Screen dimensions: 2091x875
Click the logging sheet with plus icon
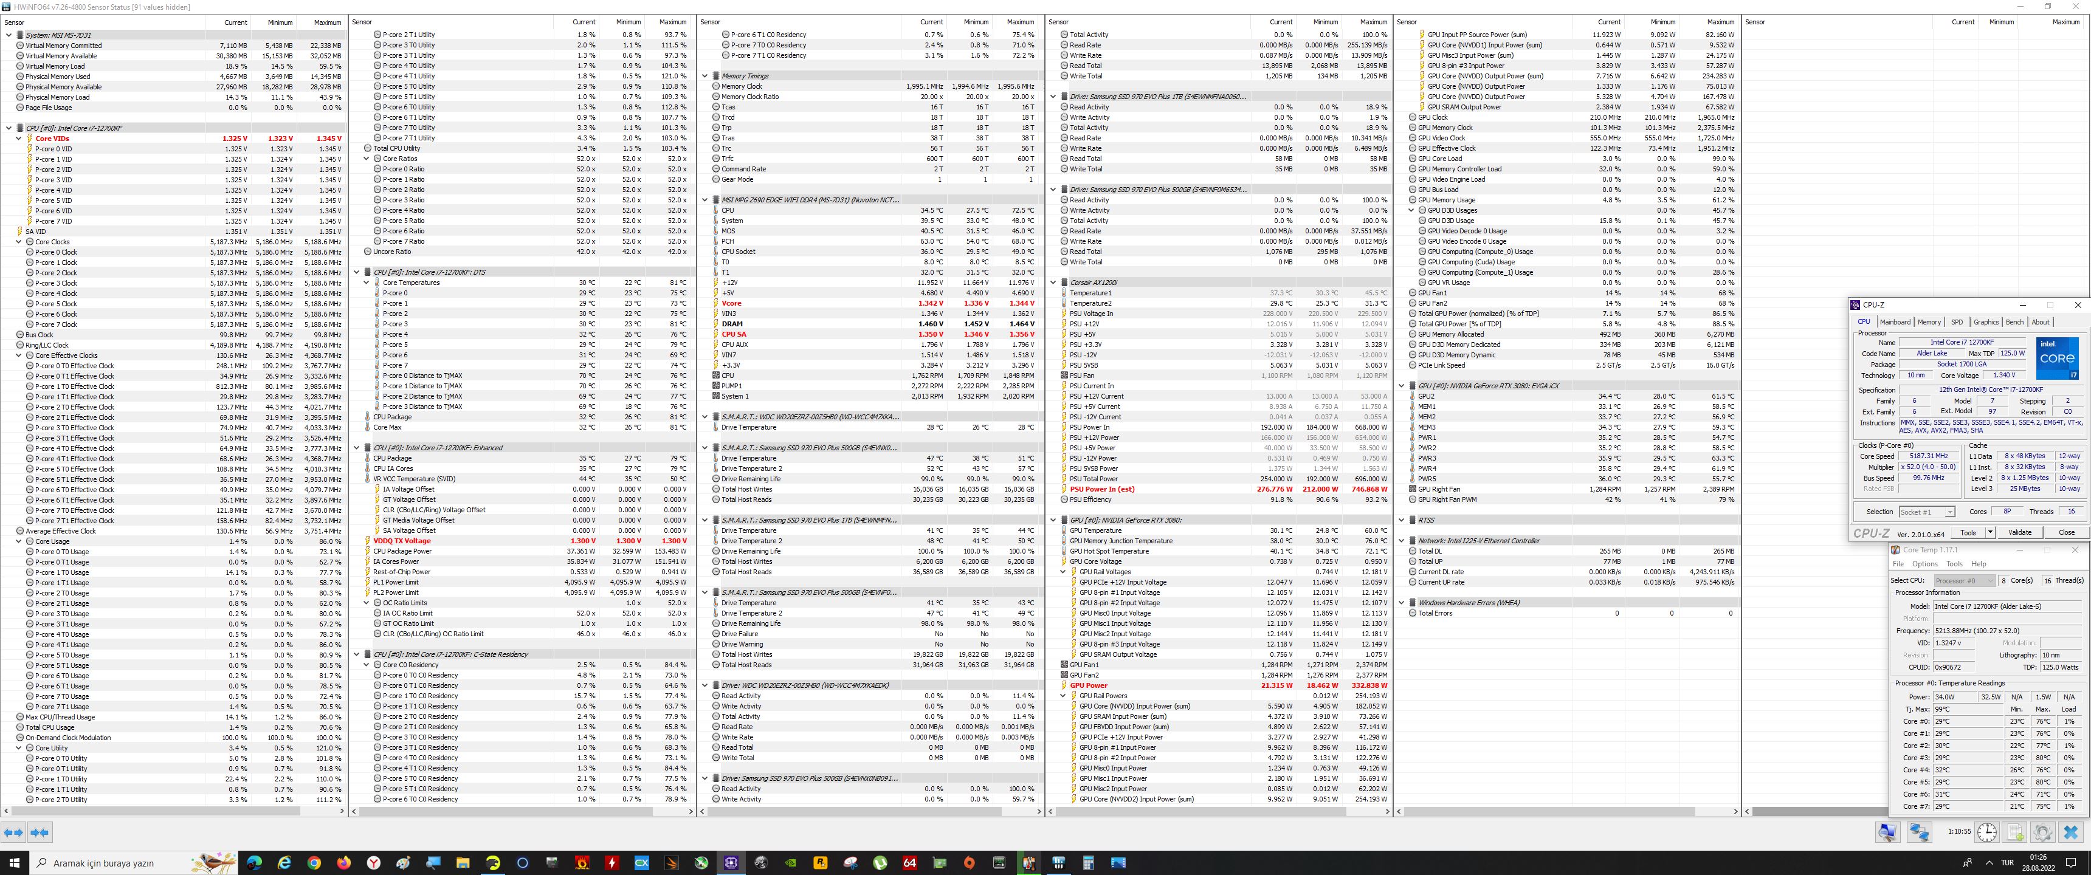[x=2016, y=832]
